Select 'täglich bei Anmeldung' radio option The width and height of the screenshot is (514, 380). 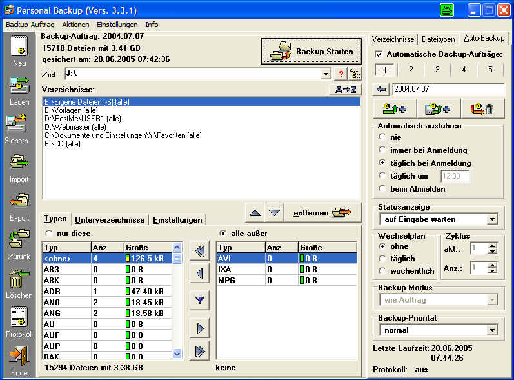click(382, 163)
